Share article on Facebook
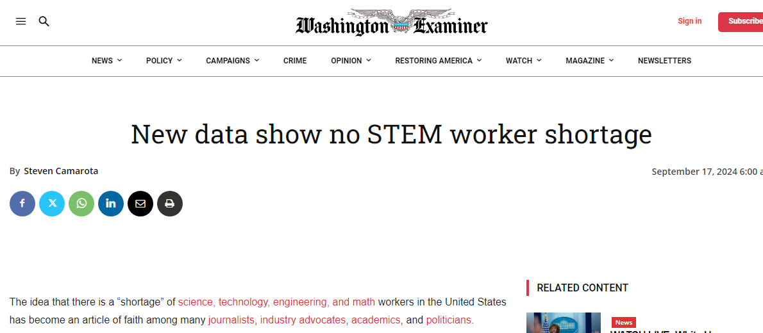The width and height of the screenshot is (763, 333). [22, 204]
